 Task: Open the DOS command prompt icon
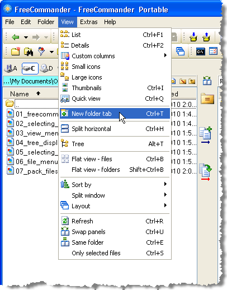201,52
